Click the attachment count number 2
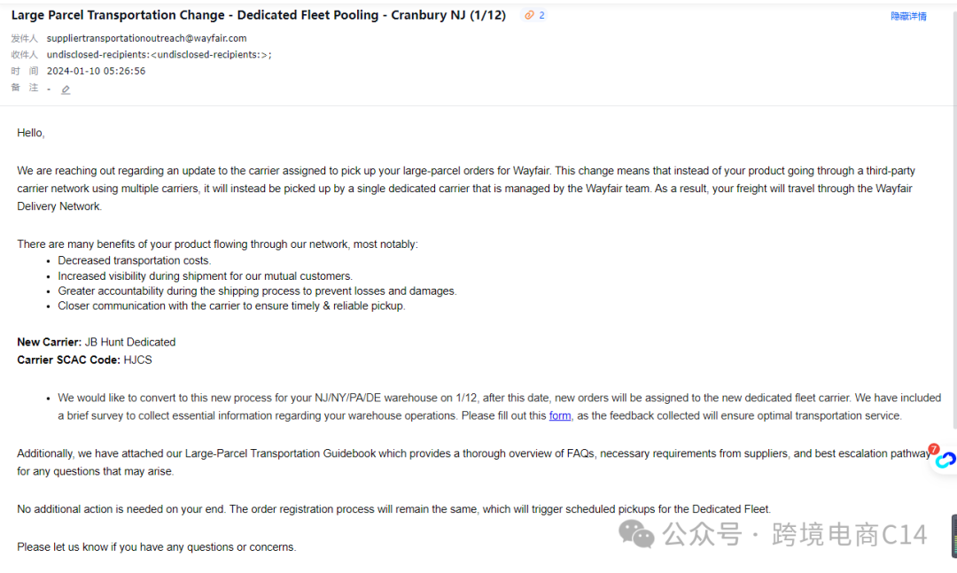This screenshot has height=573, width=957. pyautogui.click(x=541, y=15)
